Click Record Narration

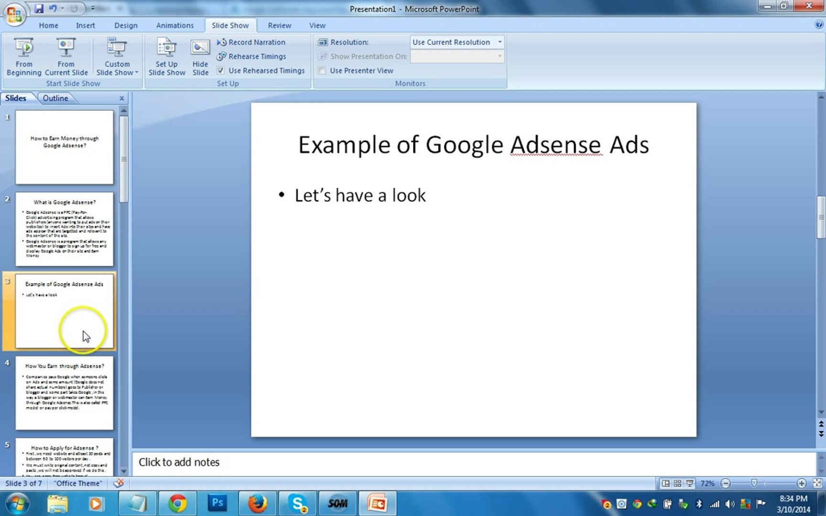pyautogui.click(x=256, y=42)
